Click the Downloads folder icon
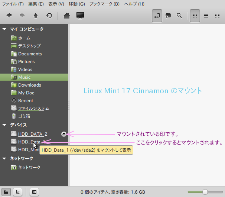Image resolution: width=225 pixels, height=197 pixels. [14, 85]
